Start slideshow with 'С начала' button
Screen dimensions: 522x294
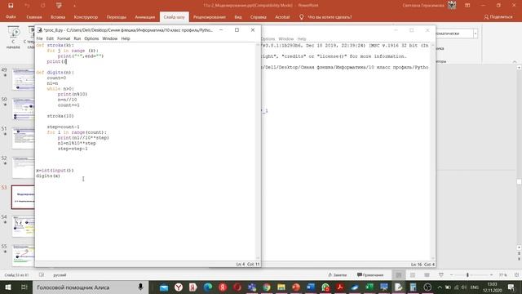click(x=13, y=38)
